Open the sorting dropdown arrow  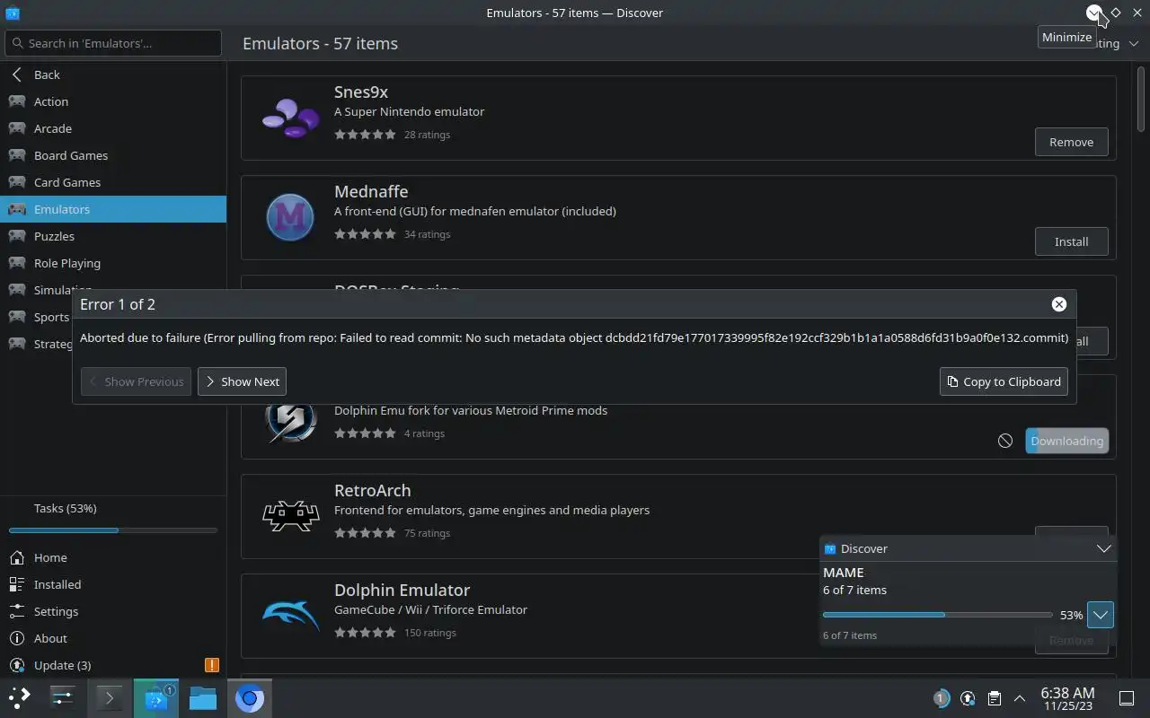tap(1134, 43)
